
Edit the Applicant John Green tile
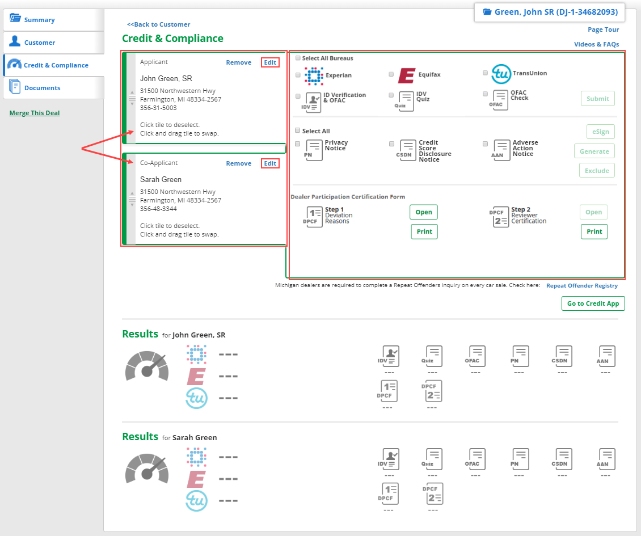pyautogui.click(x=270, y=62)
